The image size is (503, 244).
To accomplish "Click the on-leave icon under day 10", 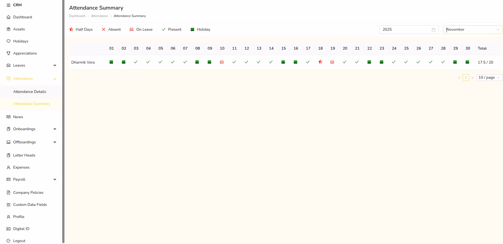I will [222, 62].
